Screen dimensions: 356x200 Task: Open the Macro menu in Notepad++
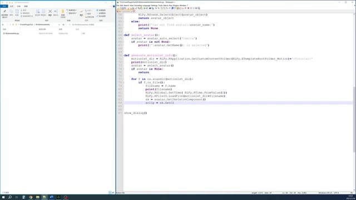pos(166,6)
